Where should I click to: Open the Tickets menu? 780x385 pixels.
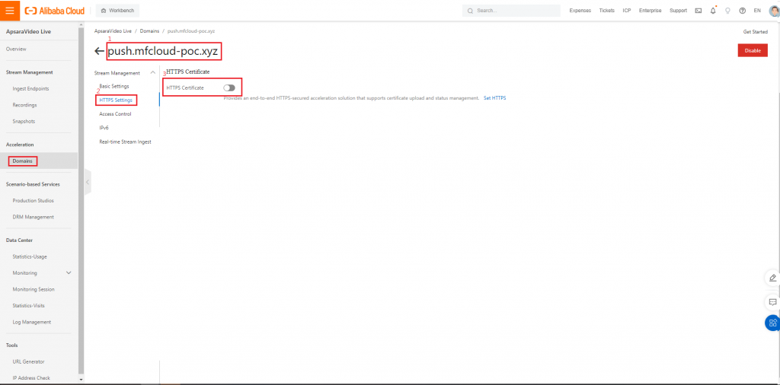point(607,11)
